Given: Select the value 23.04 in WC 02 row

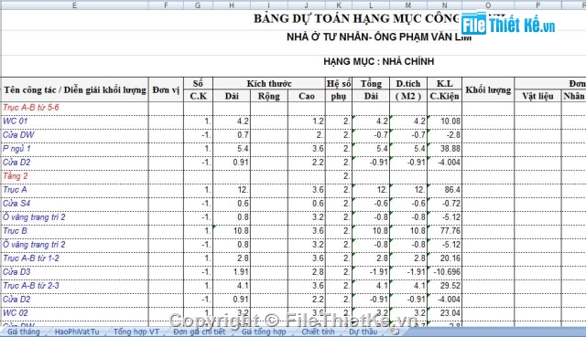Looking at the screenshot, I should tap(450, 313).
